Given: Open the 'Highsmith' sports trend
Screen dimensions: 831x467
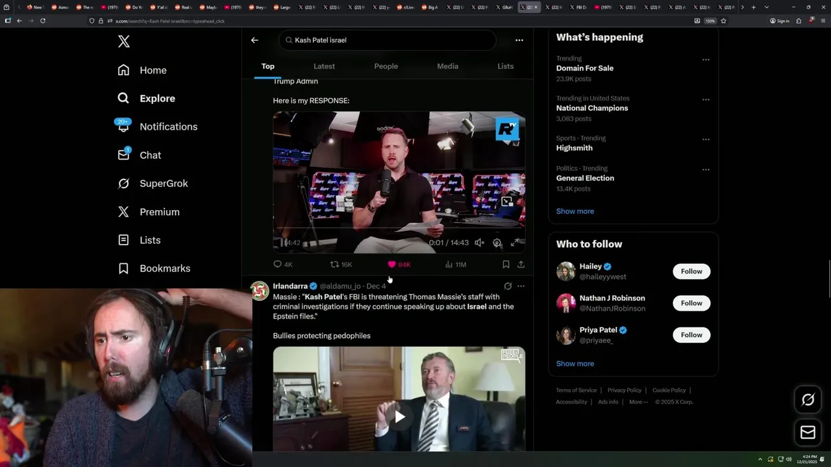Looking at the screenshot, I should tap(574, 148).
